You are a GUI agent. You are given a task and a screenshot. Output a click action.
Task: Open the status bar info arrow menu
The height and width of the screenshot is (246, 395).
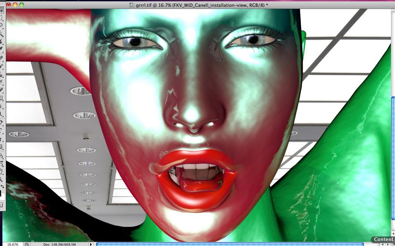pos(91,244)
